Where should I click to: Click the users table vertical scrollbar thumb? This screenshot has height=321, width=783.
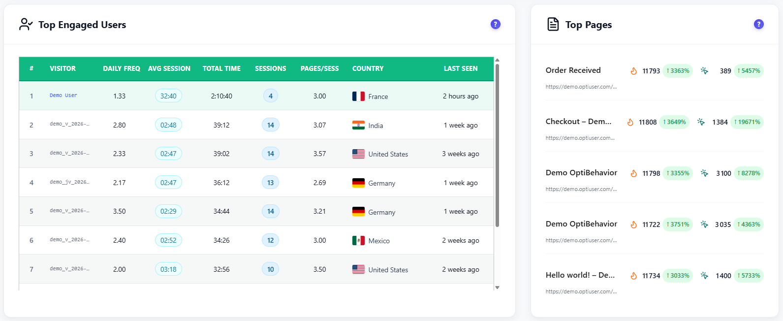pos(497,145)
